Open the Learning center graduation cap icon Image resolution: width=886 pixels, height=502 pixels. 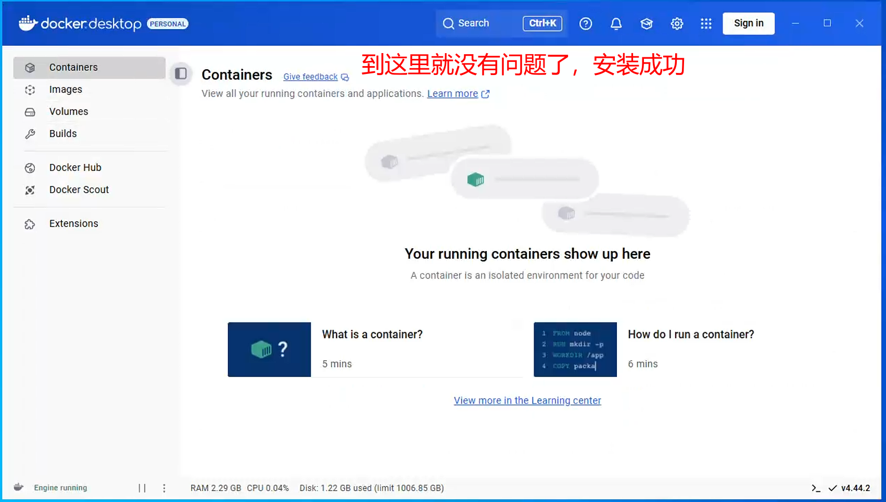pyautogui.click(x=647, y=23)
